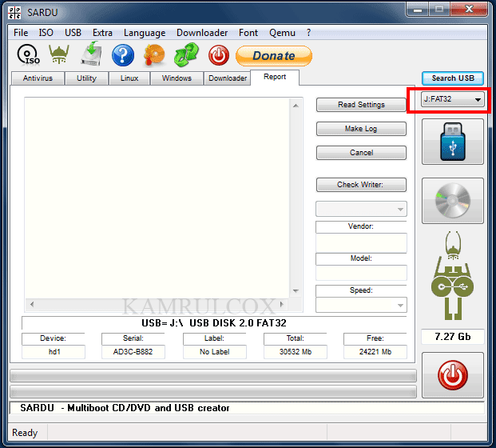Open the question mark menu
The width and height of the screenshot is (496, 448).
309,33
